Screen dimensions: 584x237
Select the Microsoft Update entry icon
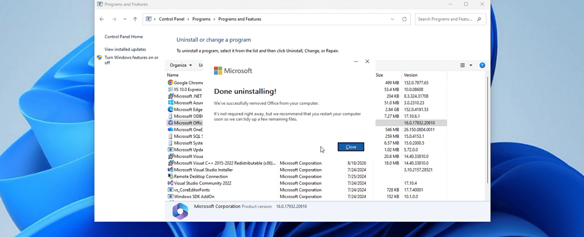pyautogui.click(x=170, y=150)
